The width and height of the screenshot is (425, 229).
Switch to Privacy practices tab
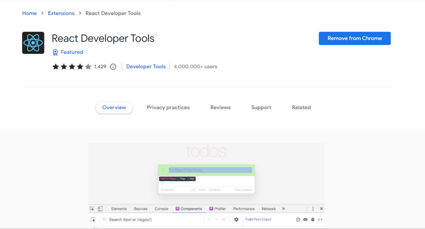[x=169, y=108]
